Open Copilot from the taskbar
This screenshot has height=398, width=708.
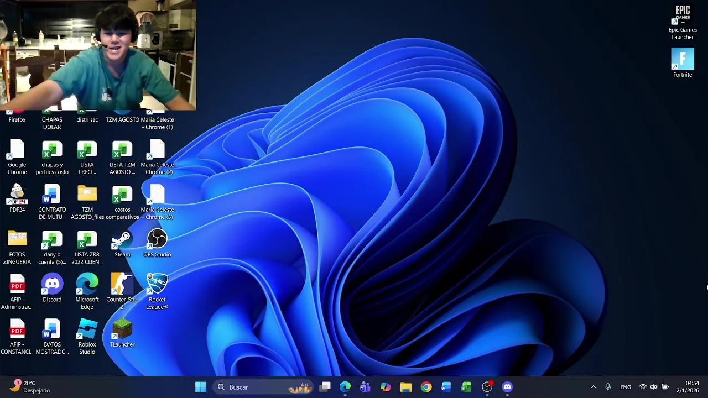(386, 387)
